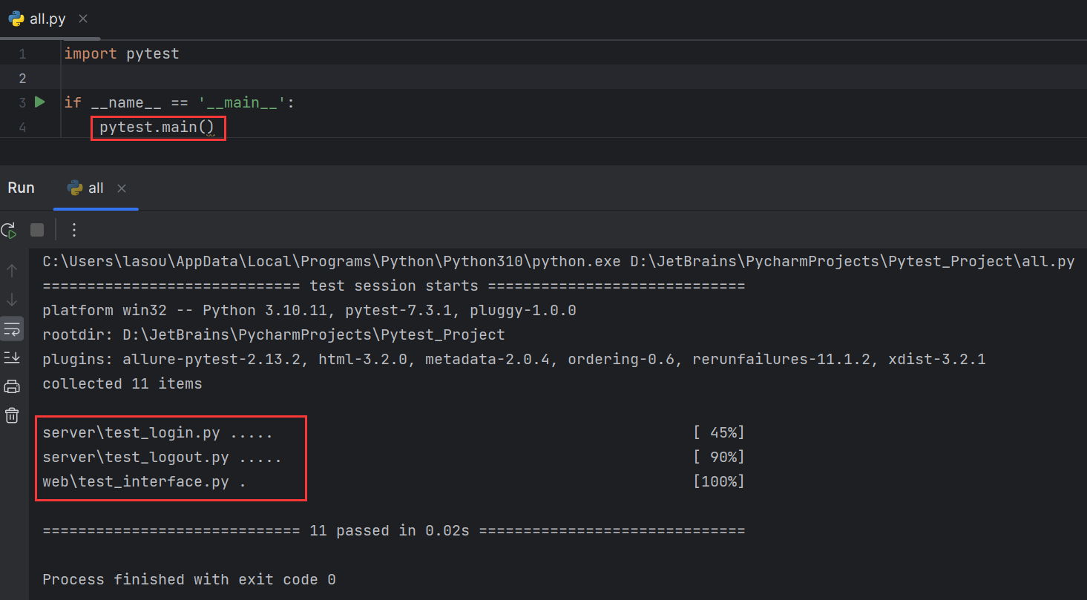This screenshot has width=1087, height=600.
Task: Click the Up the stack trace arrow
Action: coord(12,271)
